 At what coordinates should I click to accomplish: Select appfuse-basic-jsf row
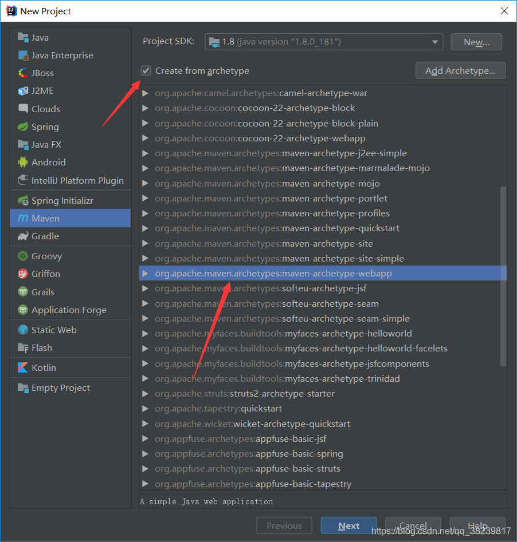point(323,438)
